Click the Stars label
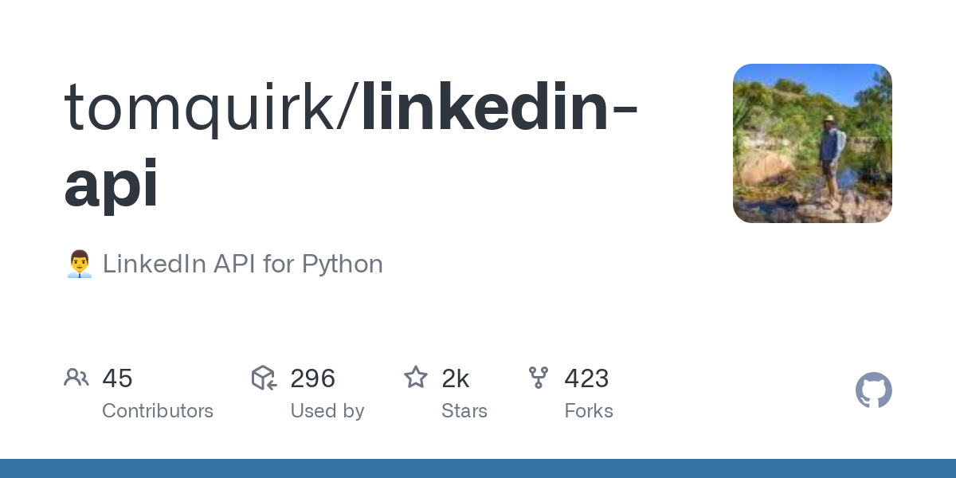Viewport: 956px width, 478px height. [464, 411]
